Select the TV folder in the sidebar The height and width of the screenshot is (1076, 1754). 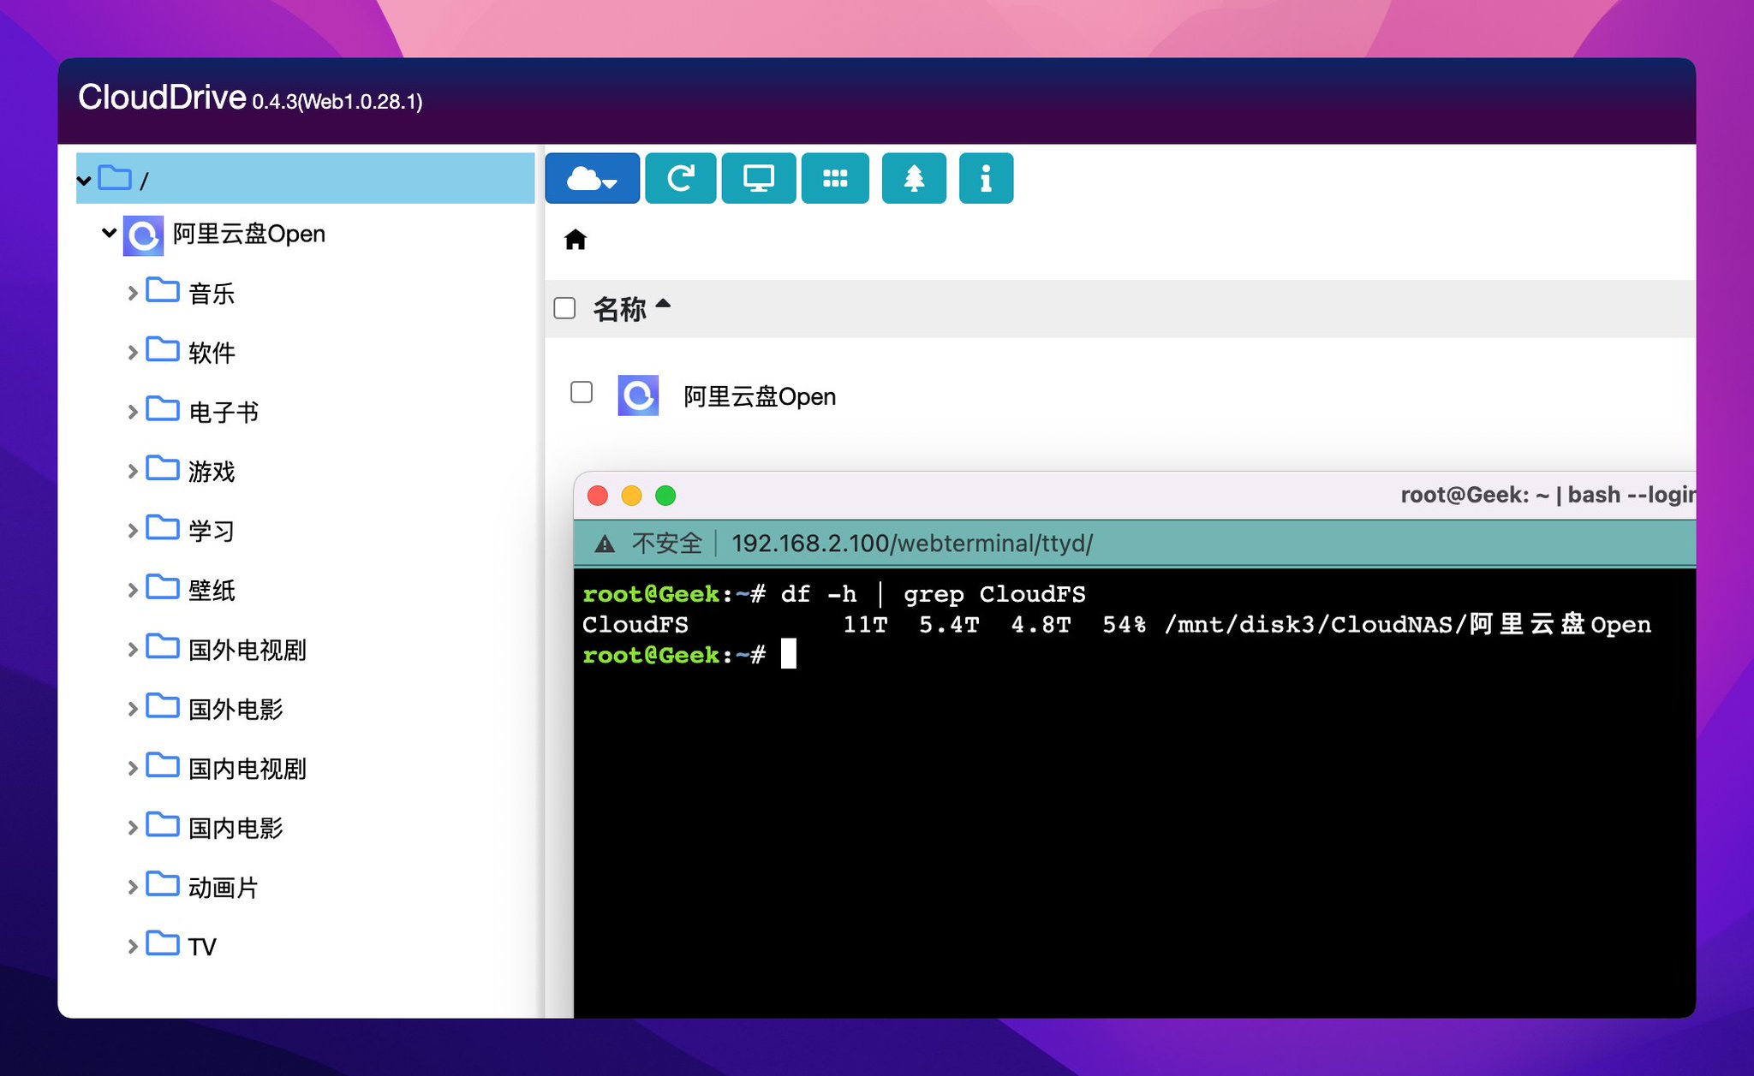(202, 946)
